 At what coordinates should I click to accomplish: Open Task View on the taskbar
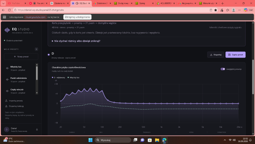135,140
